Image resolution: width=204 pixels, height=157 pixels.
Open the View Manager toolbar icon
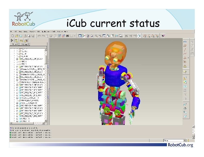(x=121, y=36)
